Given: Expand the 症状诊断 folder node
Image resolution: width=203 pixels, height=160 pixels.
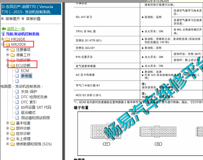Looking at the screenshot, I should (8, 134).
